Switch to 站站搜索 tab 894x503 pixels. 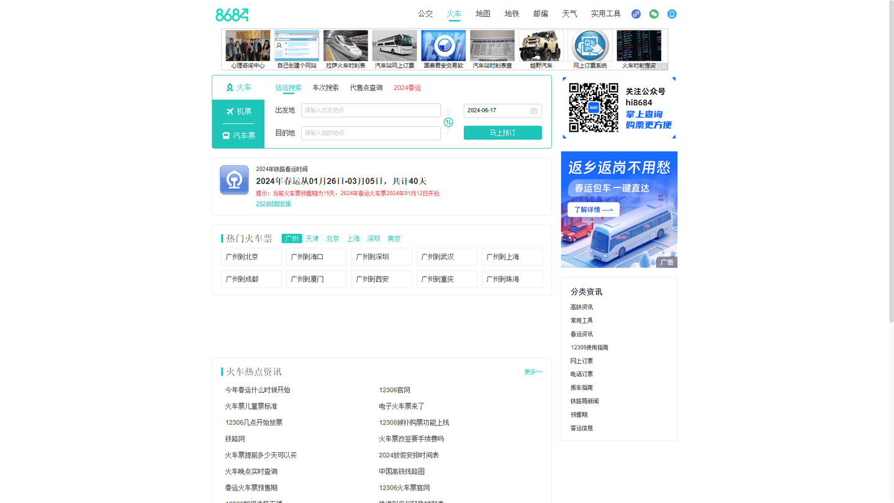289,88
